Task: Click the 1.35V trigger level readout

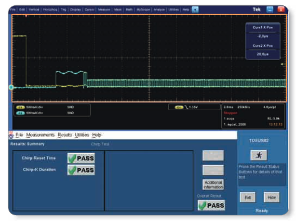Action: click(x=193, y=107)
